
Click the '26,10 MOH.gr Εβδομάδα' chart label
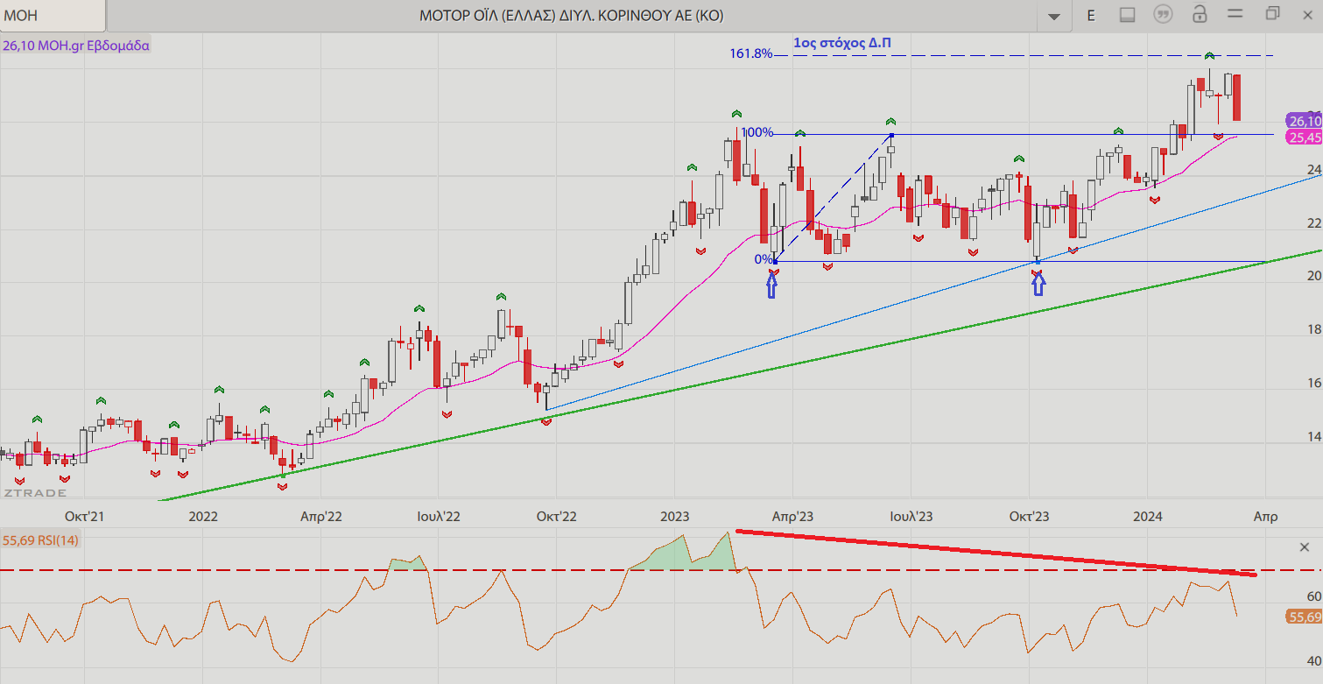click(76, 46)
